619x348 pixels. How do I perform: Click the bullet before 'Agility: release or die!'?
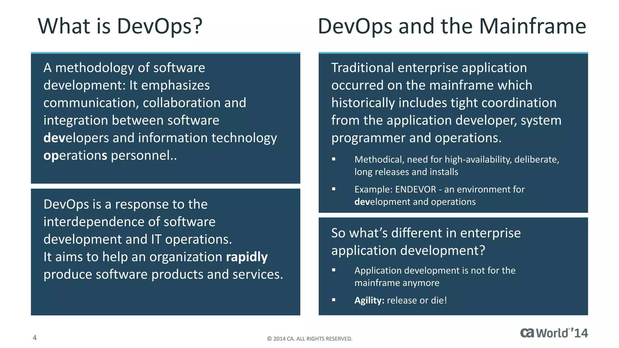point(334,300)
